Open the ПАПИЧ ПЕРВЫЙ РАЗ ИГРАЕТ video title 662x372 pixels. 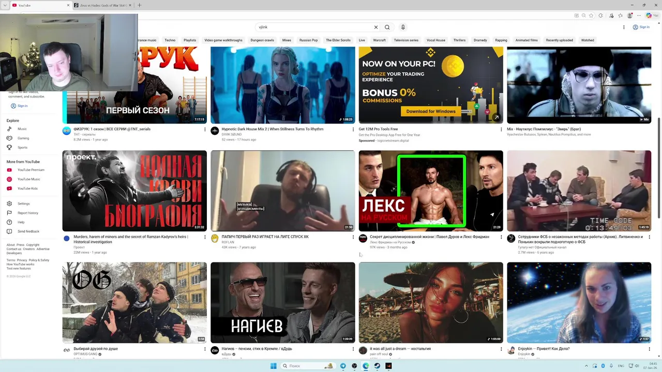tap(265, 237)
